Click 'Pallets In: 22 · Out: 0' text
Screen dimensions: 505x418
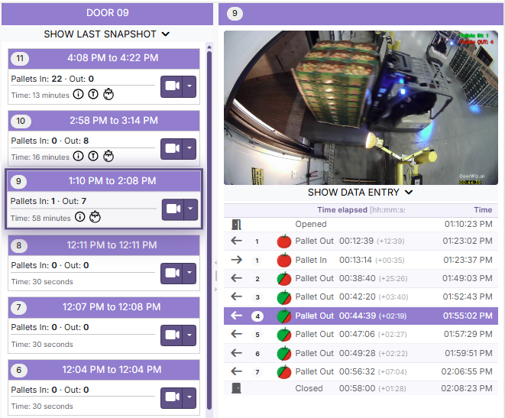click(x=53, y=79)
